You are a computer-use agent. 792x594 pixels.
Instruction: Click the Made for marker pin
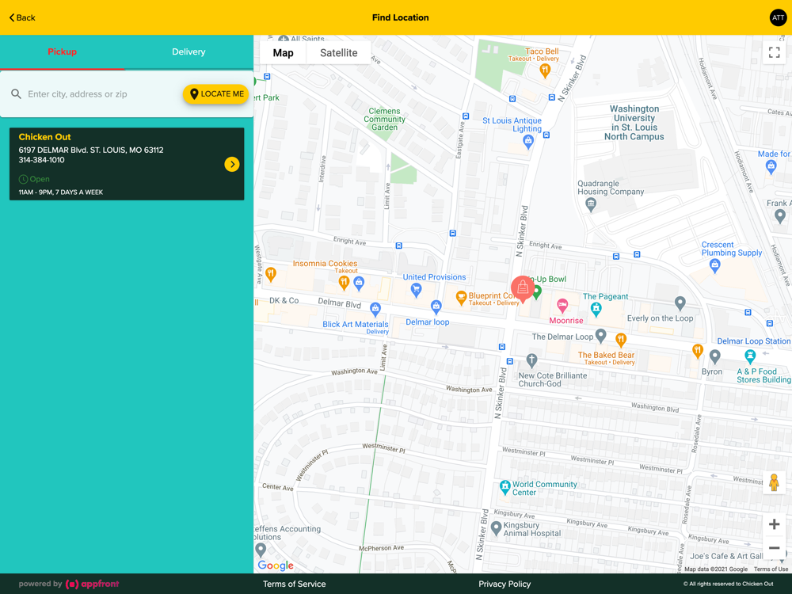[771, 166]
